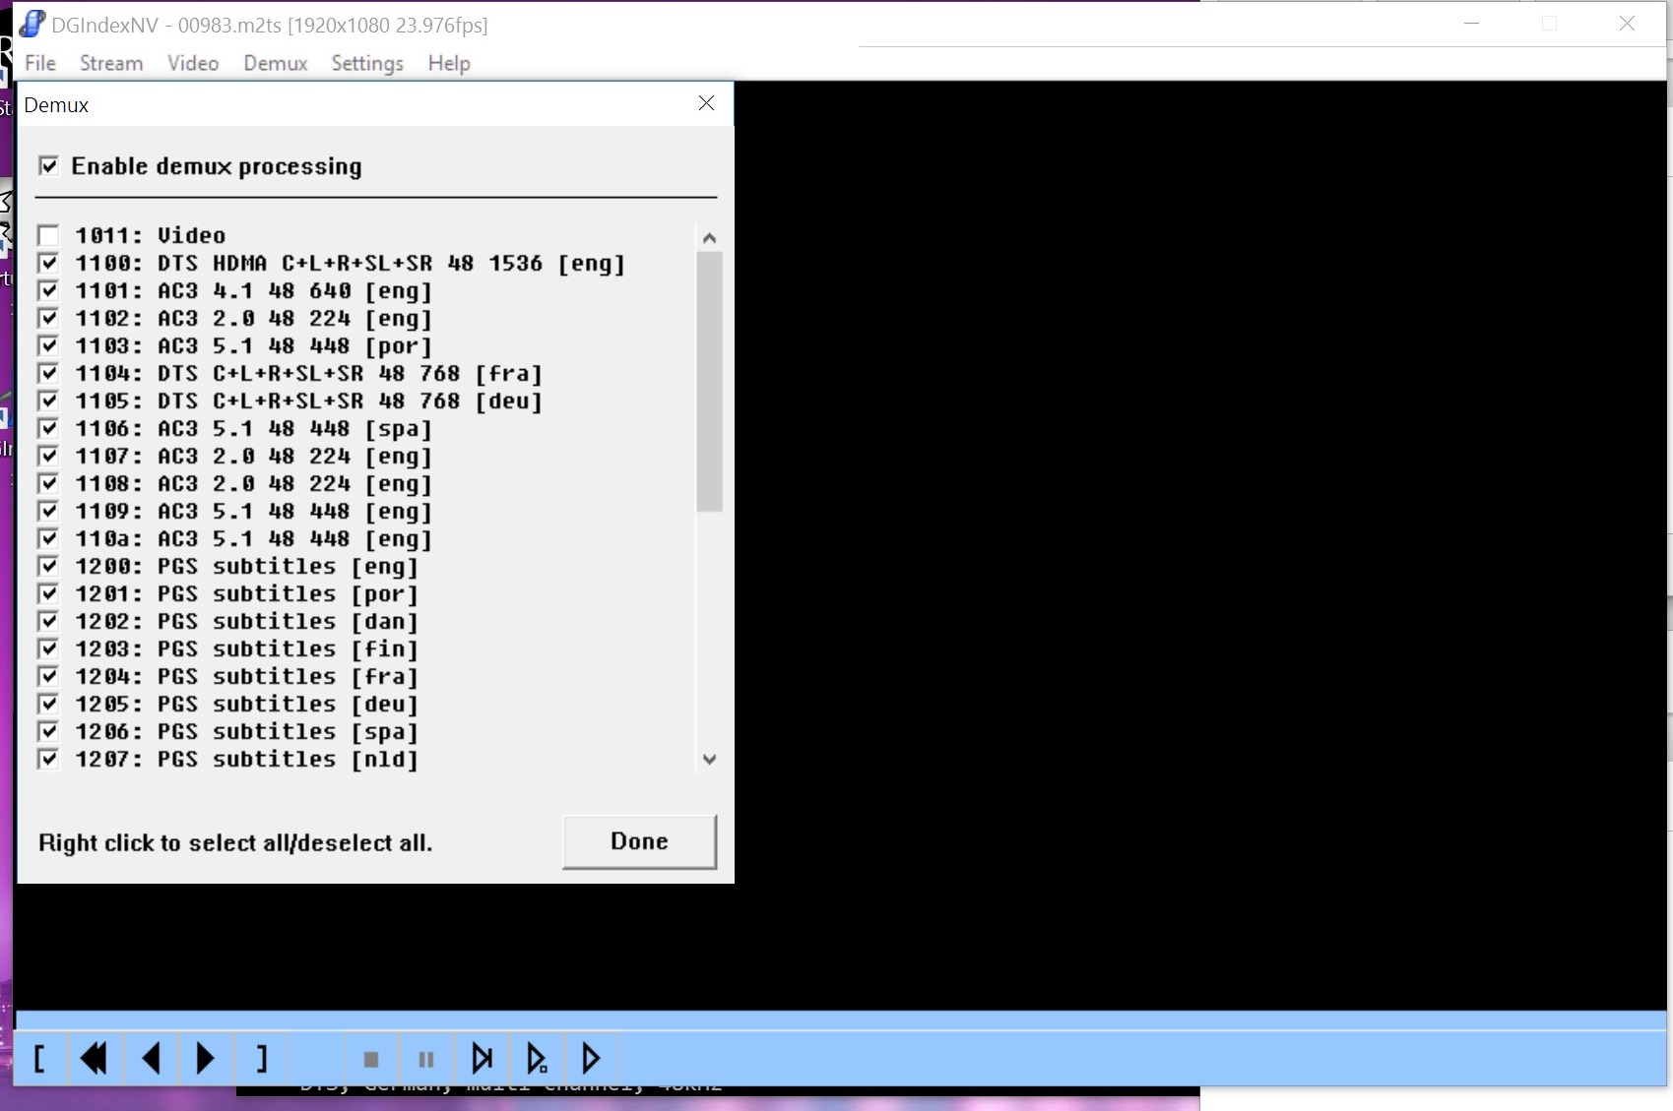
Task: Open the Demux menu
Action: [276, 63]
